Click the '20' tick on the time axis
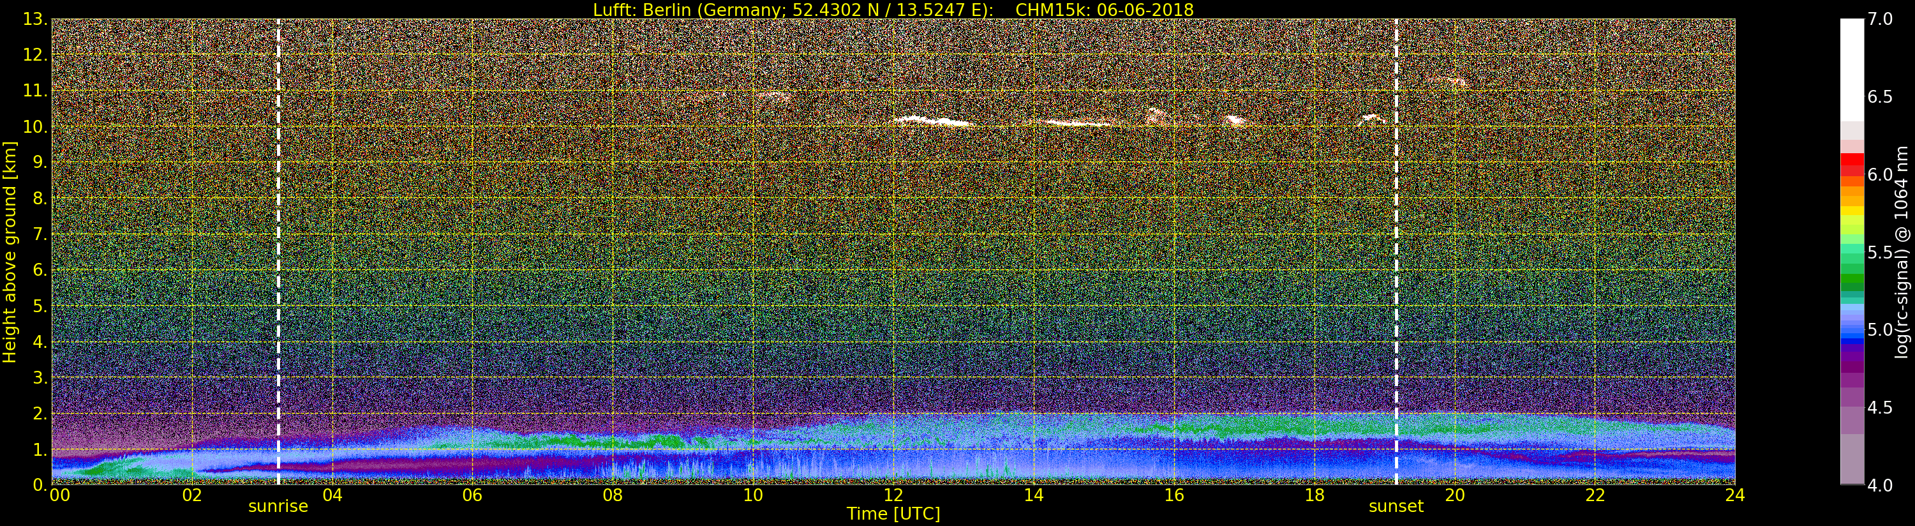The image size is (1915, 526). pos(1455,495)
